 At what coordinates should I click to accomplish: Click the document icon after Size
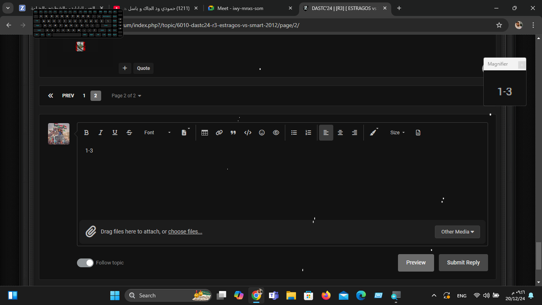pos(418,133)
